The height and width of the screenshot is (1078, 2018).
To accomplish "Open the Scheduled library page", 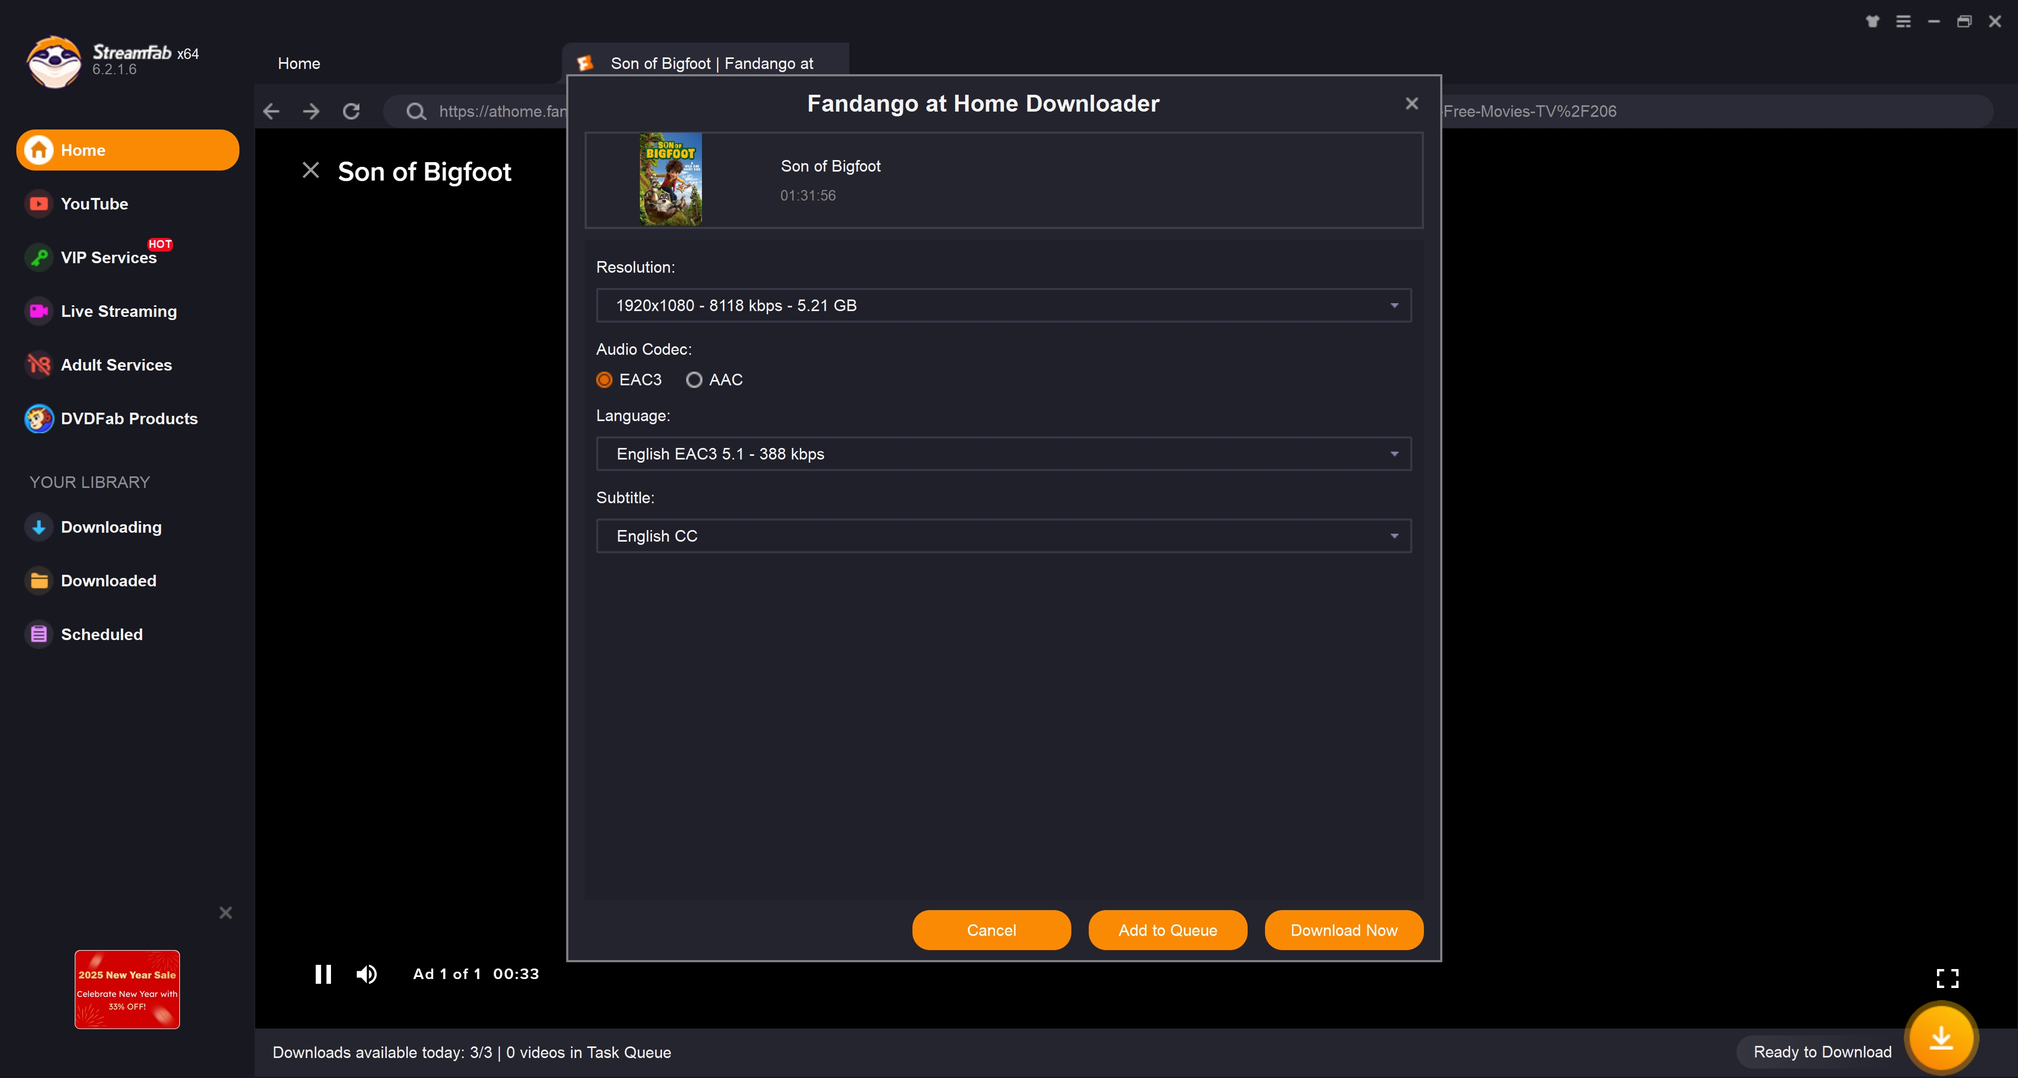I will [x=101, y=635].
